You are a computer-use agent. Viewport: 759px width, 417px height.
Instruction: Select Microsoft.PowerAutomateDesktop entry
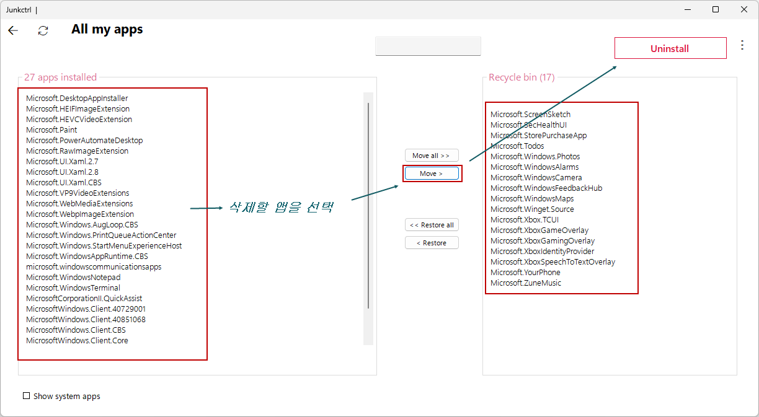click(x=84, y=141)
